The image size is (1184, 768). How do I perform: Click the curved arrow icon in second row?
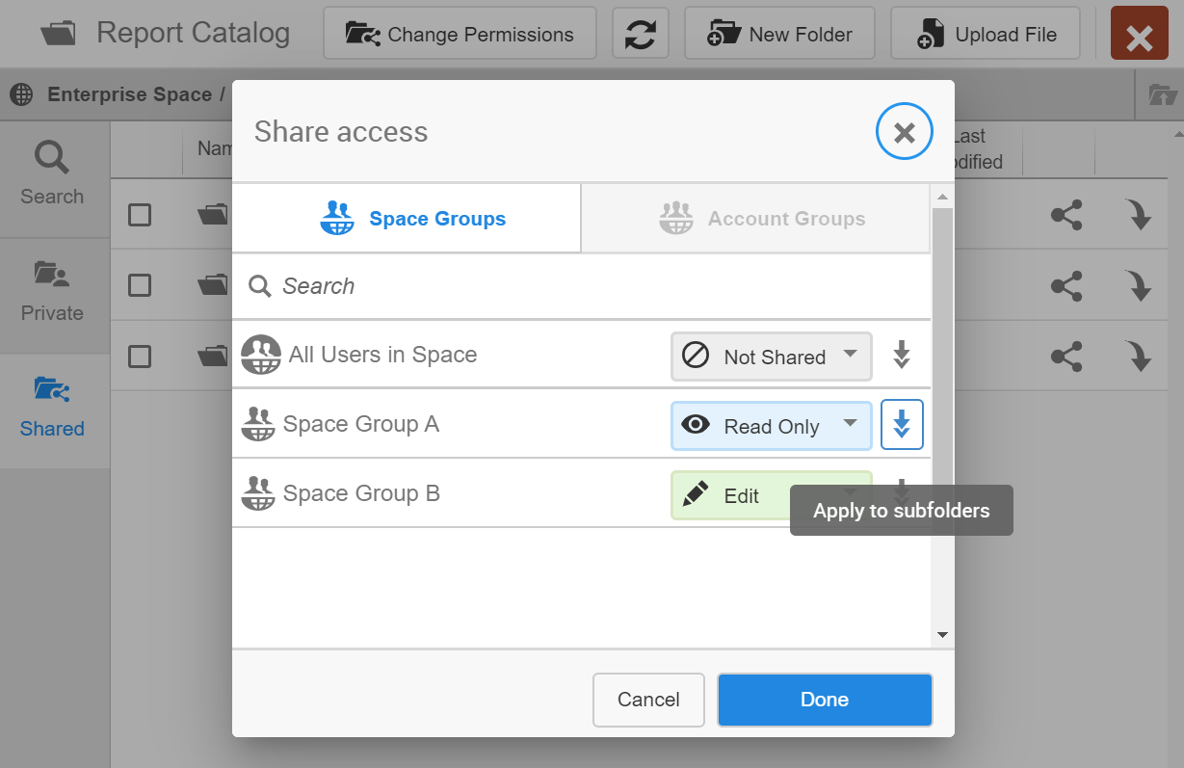tap(1140, 286)
